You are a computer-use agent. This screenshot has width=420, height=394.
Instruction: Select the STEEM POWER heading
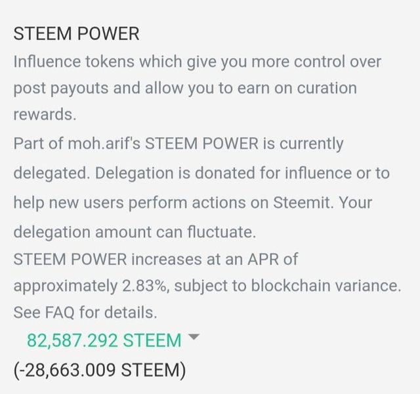pos(76,34)
